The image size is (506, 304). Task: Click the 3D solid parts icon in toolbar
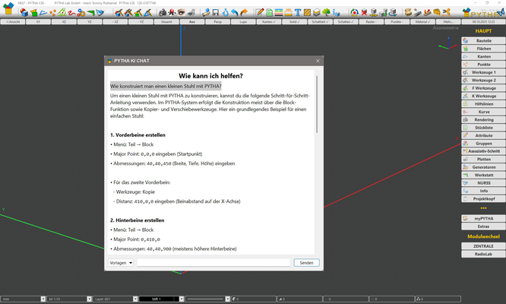coord(24,13)
